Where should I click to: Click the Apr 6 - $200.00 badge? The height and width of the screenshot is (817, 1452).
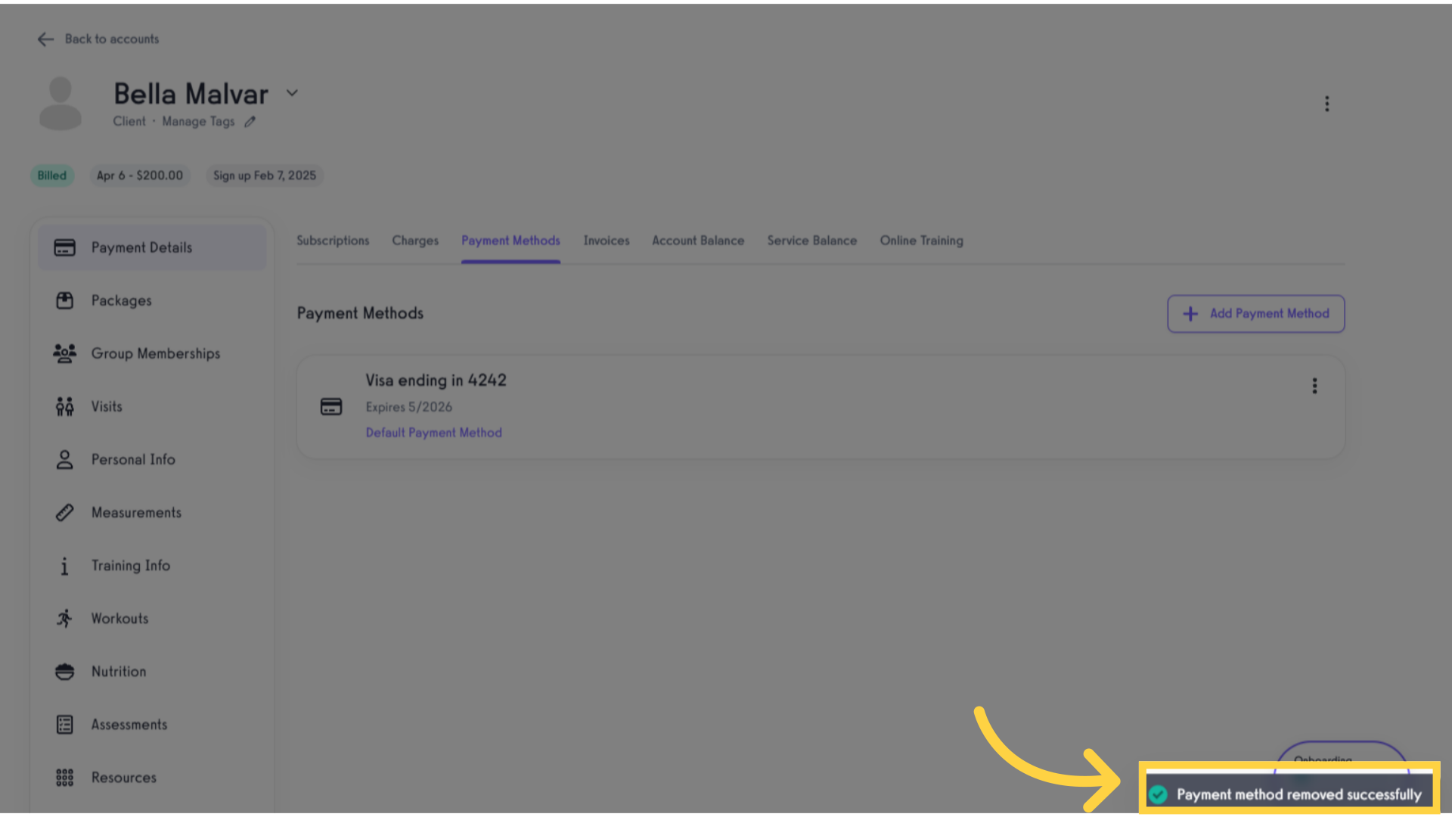[x=140, y=176]
